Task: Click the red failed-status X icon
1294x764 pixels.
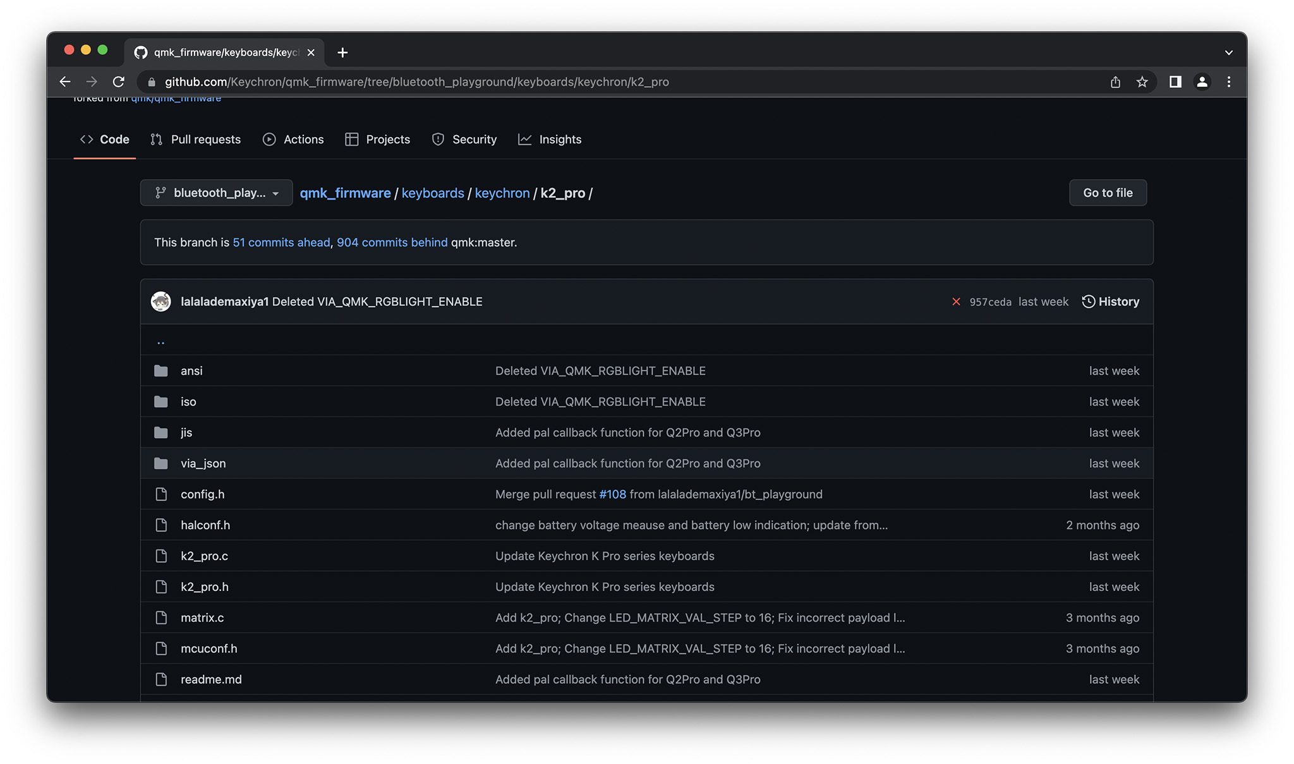Action: 956,302
